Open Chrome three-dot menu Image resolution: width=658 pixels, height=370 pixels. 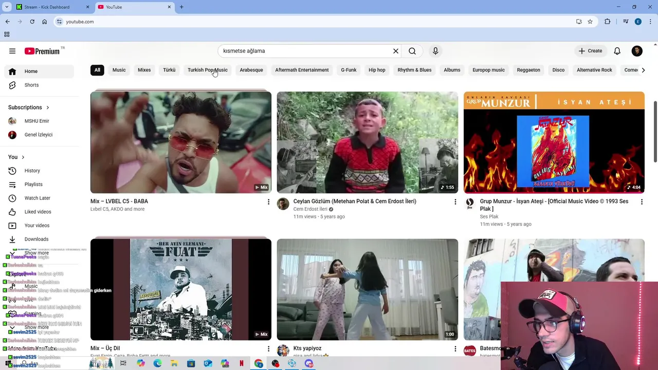coord(651,22)
